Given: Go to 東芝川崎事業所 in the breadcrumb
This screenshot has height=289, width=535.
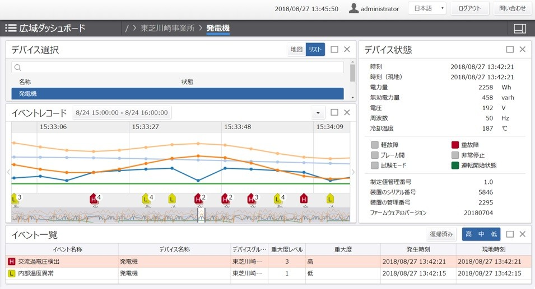Looking at the screenshot, I should (167, 28).
